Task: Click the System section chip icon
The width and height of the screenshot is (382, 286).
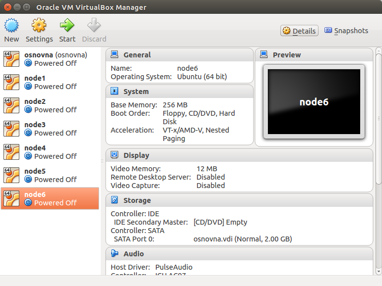Action: [x=115, y=92]
